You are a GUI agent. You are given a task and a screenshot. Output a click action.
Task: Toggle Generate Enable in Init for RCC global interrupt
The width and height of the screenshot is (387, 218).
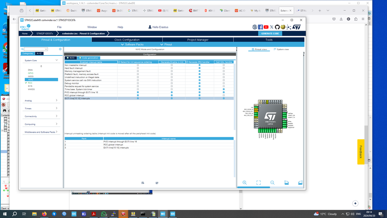(x=172, y=95)
